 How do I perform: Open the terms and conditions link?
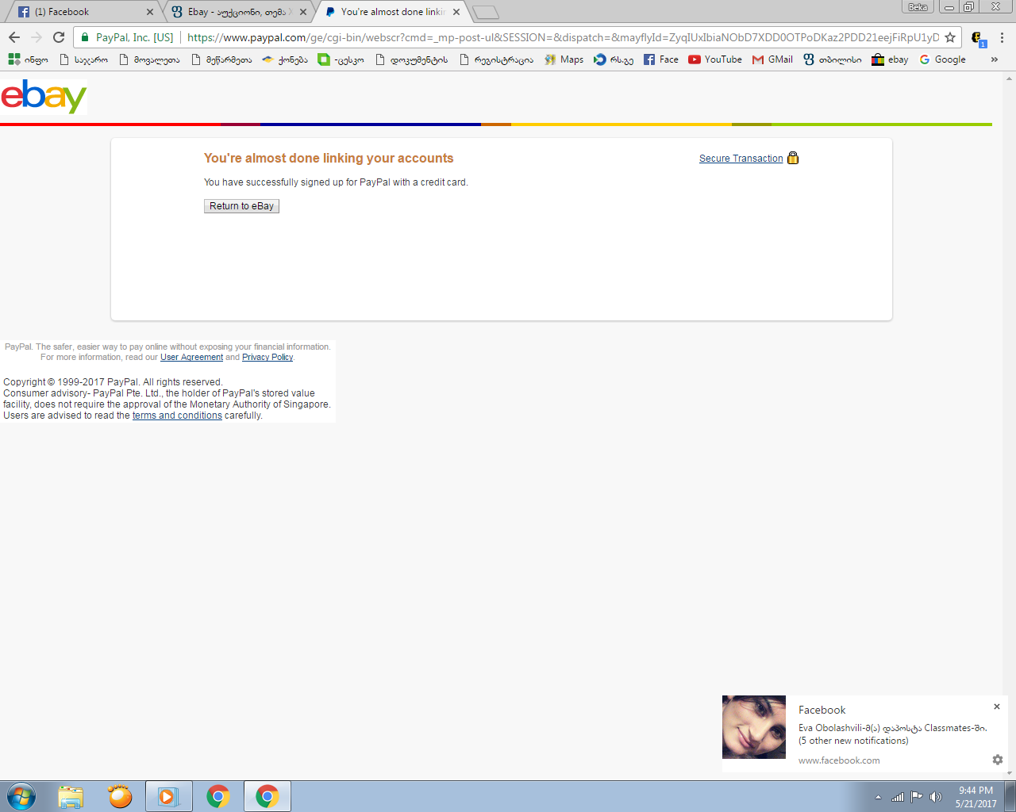pos(177,416)
